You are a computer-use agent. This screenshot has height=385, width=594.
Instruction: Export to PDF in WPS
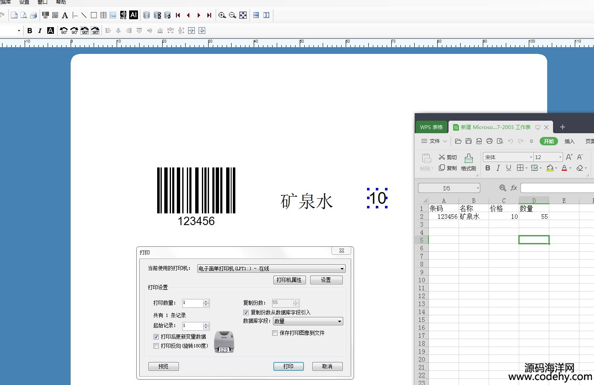click(x=479, y=141)
